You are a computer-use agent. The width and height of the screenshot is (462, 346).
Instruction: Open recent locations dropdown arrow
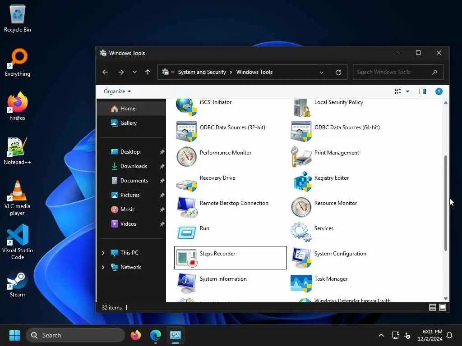pos(134,72)
